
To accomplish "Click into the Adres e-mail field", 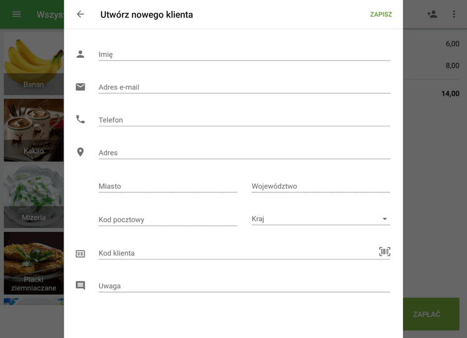I will [244, 87].
